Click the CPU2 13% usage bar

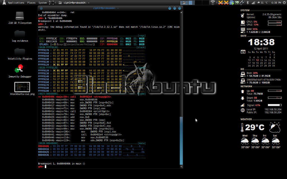pyautogui.click(x=275, y=25)
